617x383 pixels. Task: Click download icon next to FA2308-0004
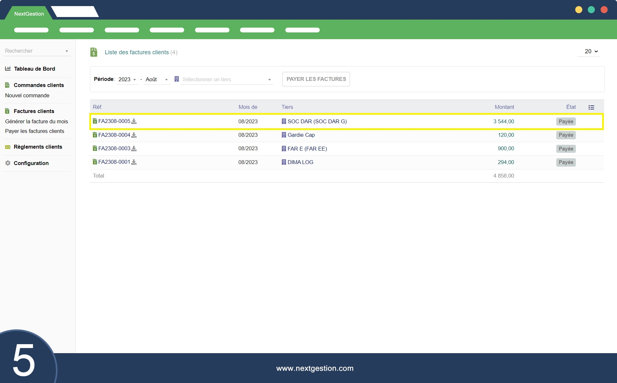[x=134, y=135]
